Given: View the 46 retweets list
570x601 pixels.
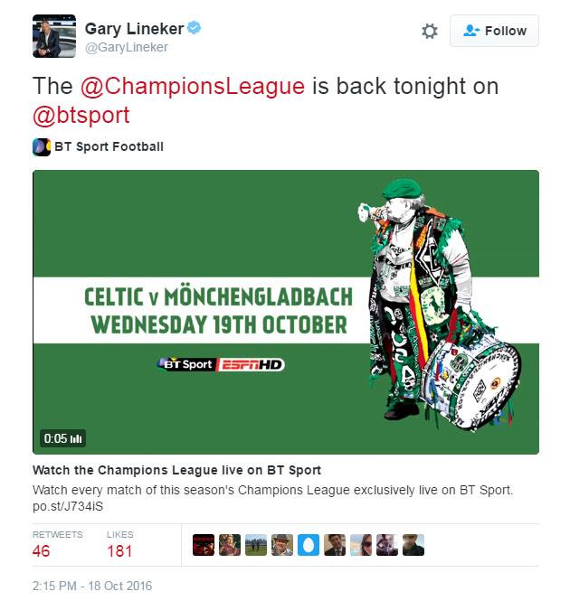Looking at the screenshot, I should tap(57, 544).
